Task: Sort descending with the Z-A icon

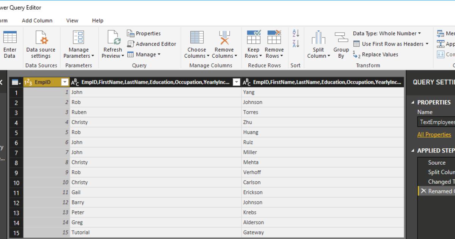Action: [296, 44]
